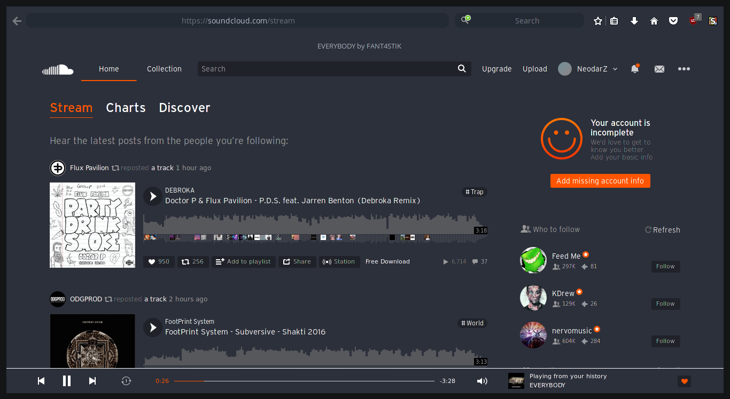This screenshot has height=399, width=730.
Task: Repost the Debroka remix
Action: pyautogui.click(x=193, y=261)
